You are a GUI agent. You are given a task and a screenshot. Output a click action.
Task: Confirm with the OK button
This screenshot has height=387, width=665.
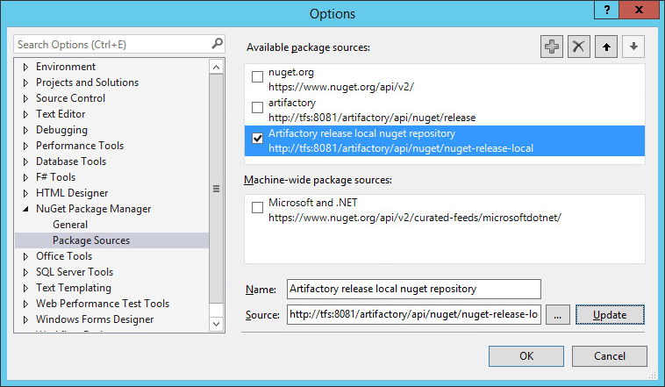coord(526,356)
